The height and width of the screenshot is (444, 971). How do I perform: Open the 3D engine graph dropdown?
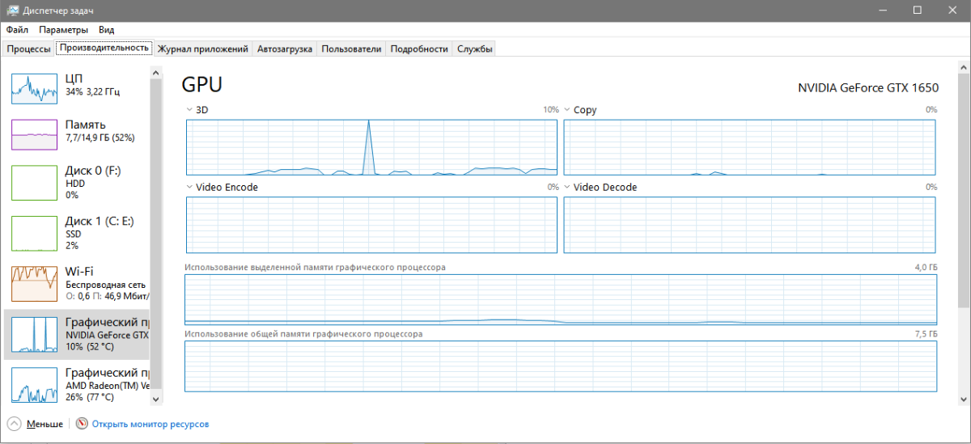coord(189,109)
